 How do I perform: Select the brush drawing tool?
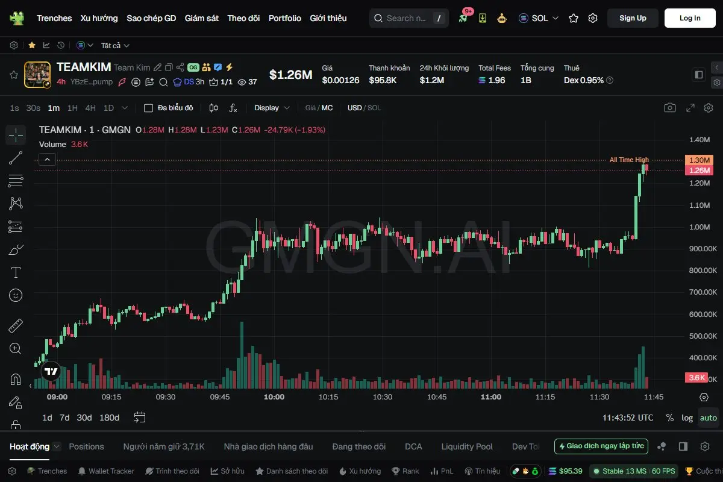(x=16, y=249)
